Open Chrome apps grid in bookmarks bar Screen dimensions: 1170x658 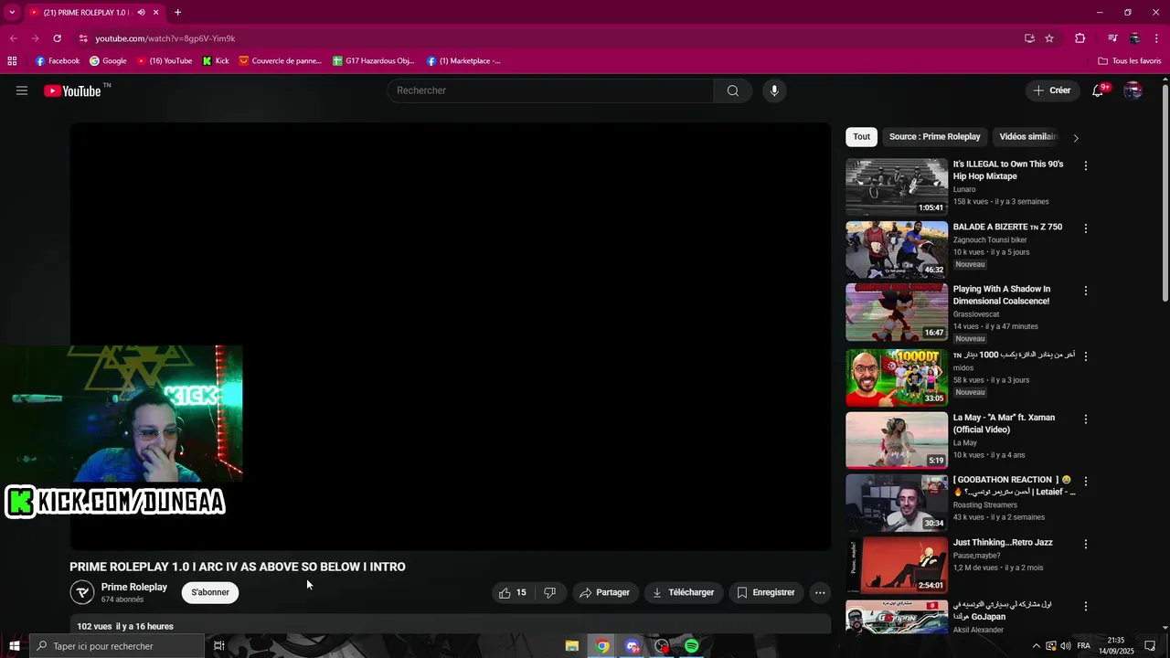(x=12, y=61)
